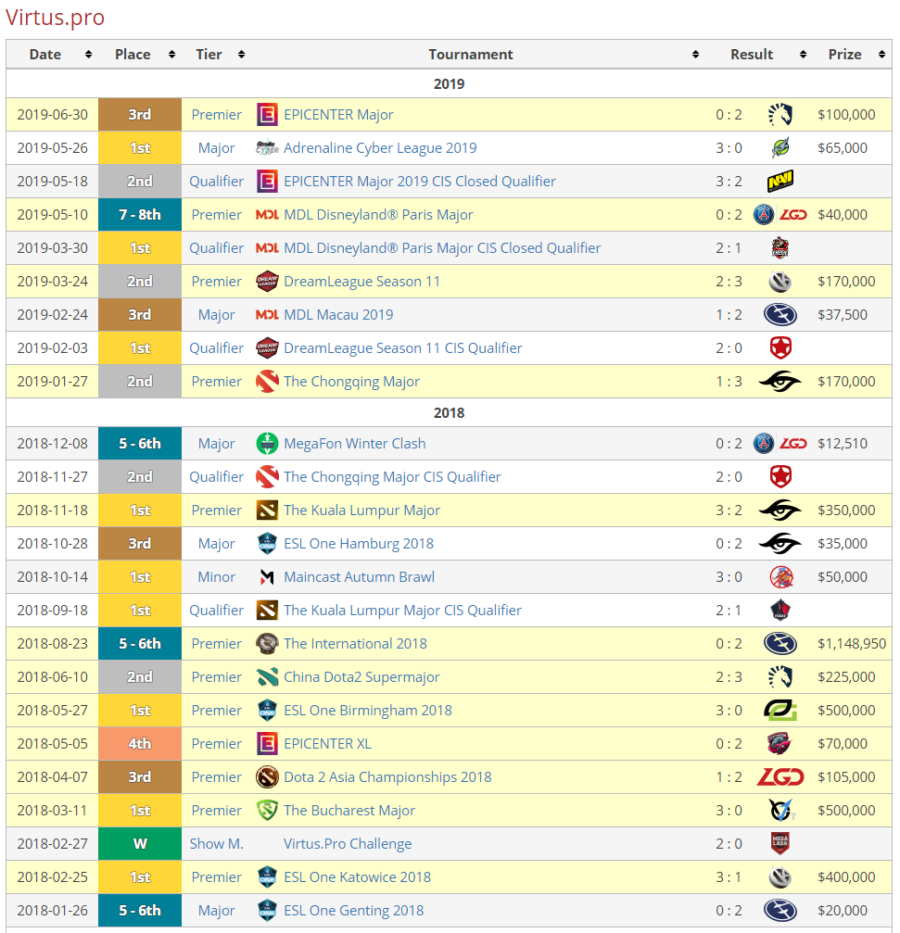900x933 pixels.
Task: Click MegaFon Winter Clash tournament icon
Action: coord(267,444)
